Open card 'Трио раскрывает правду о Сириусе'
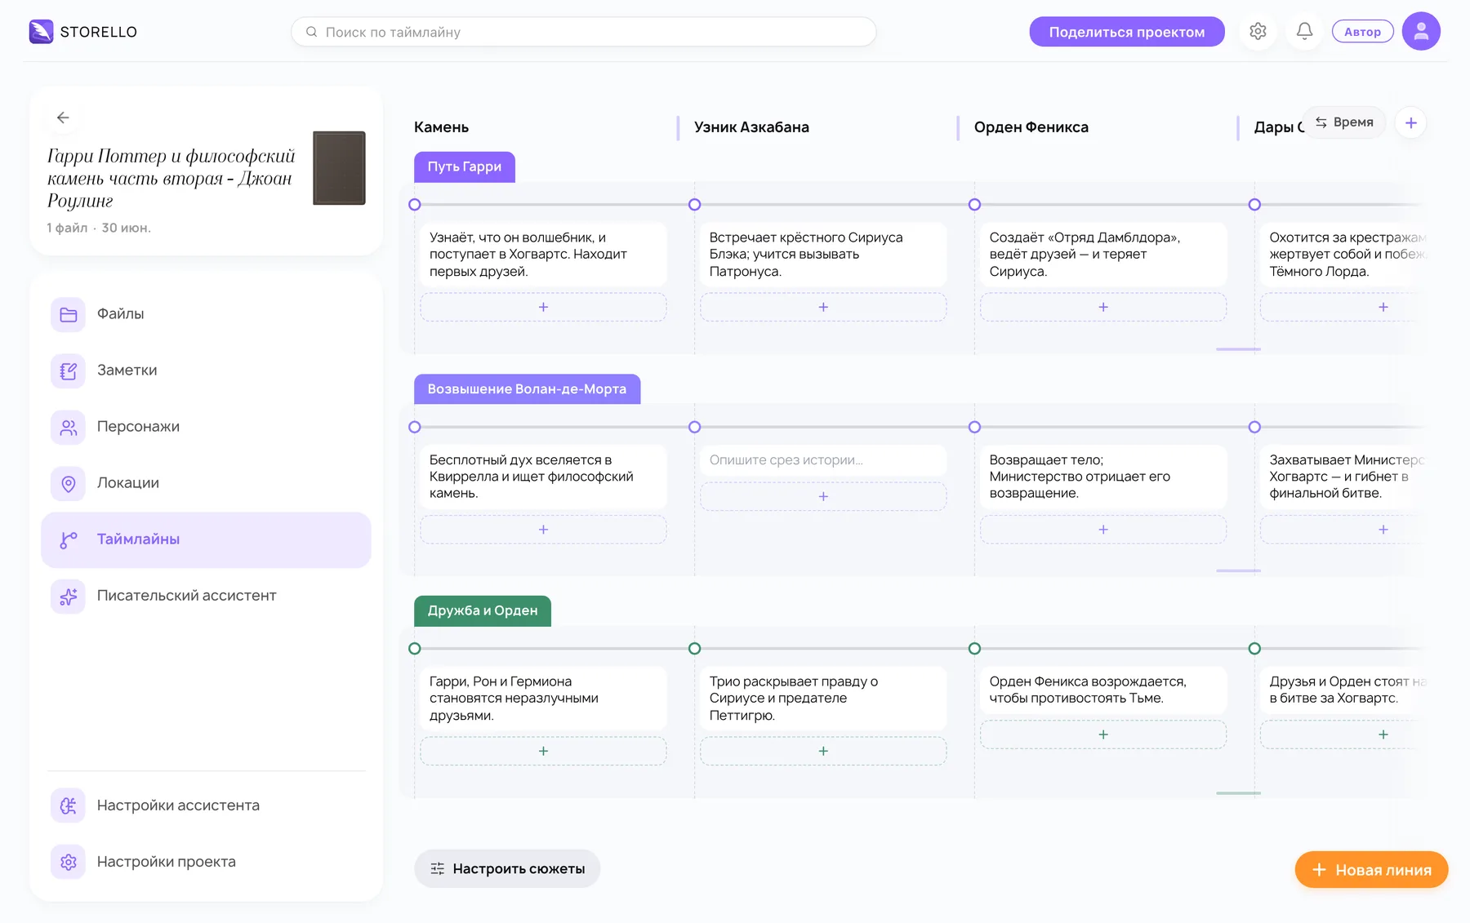Image resolution: width=1470 pixels, height=923 pixels. click(x=823, y=699)
